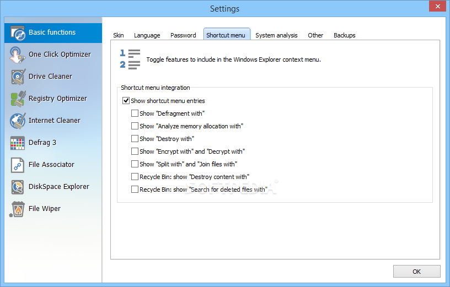Switch to the Skin tab
The height and width of the screenshot is (287, 450).
tap(119, 35)
